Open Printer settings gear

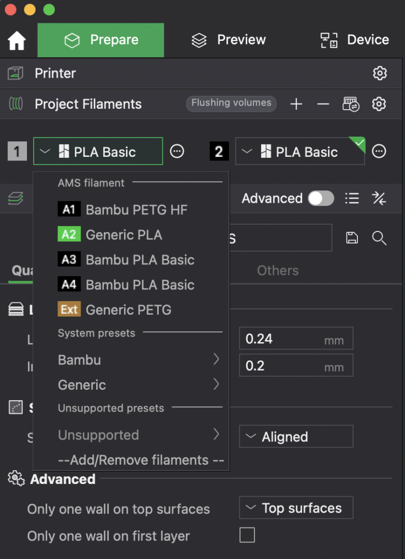coord(380,73)
